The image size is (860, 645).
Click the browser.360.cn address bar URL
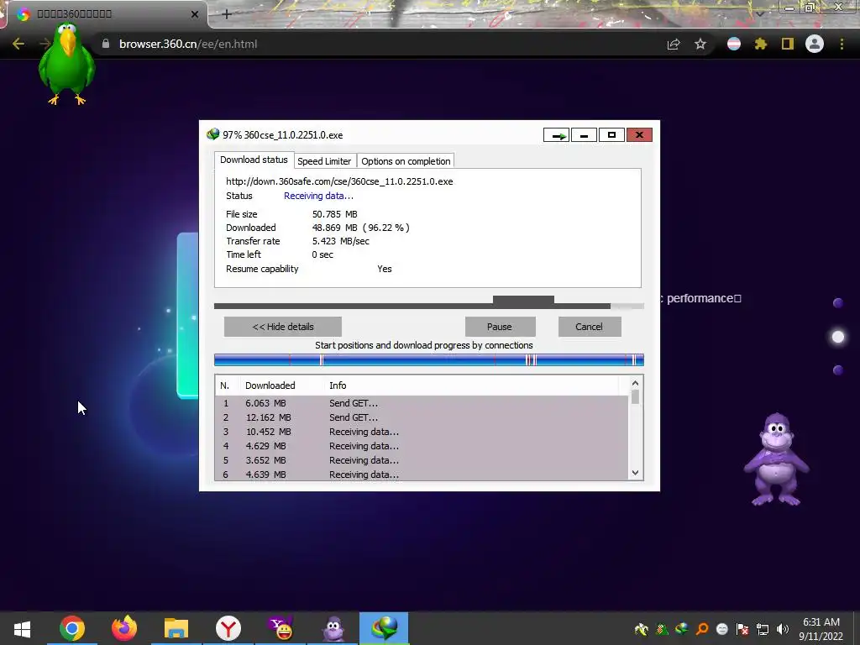tap(188, 44)
